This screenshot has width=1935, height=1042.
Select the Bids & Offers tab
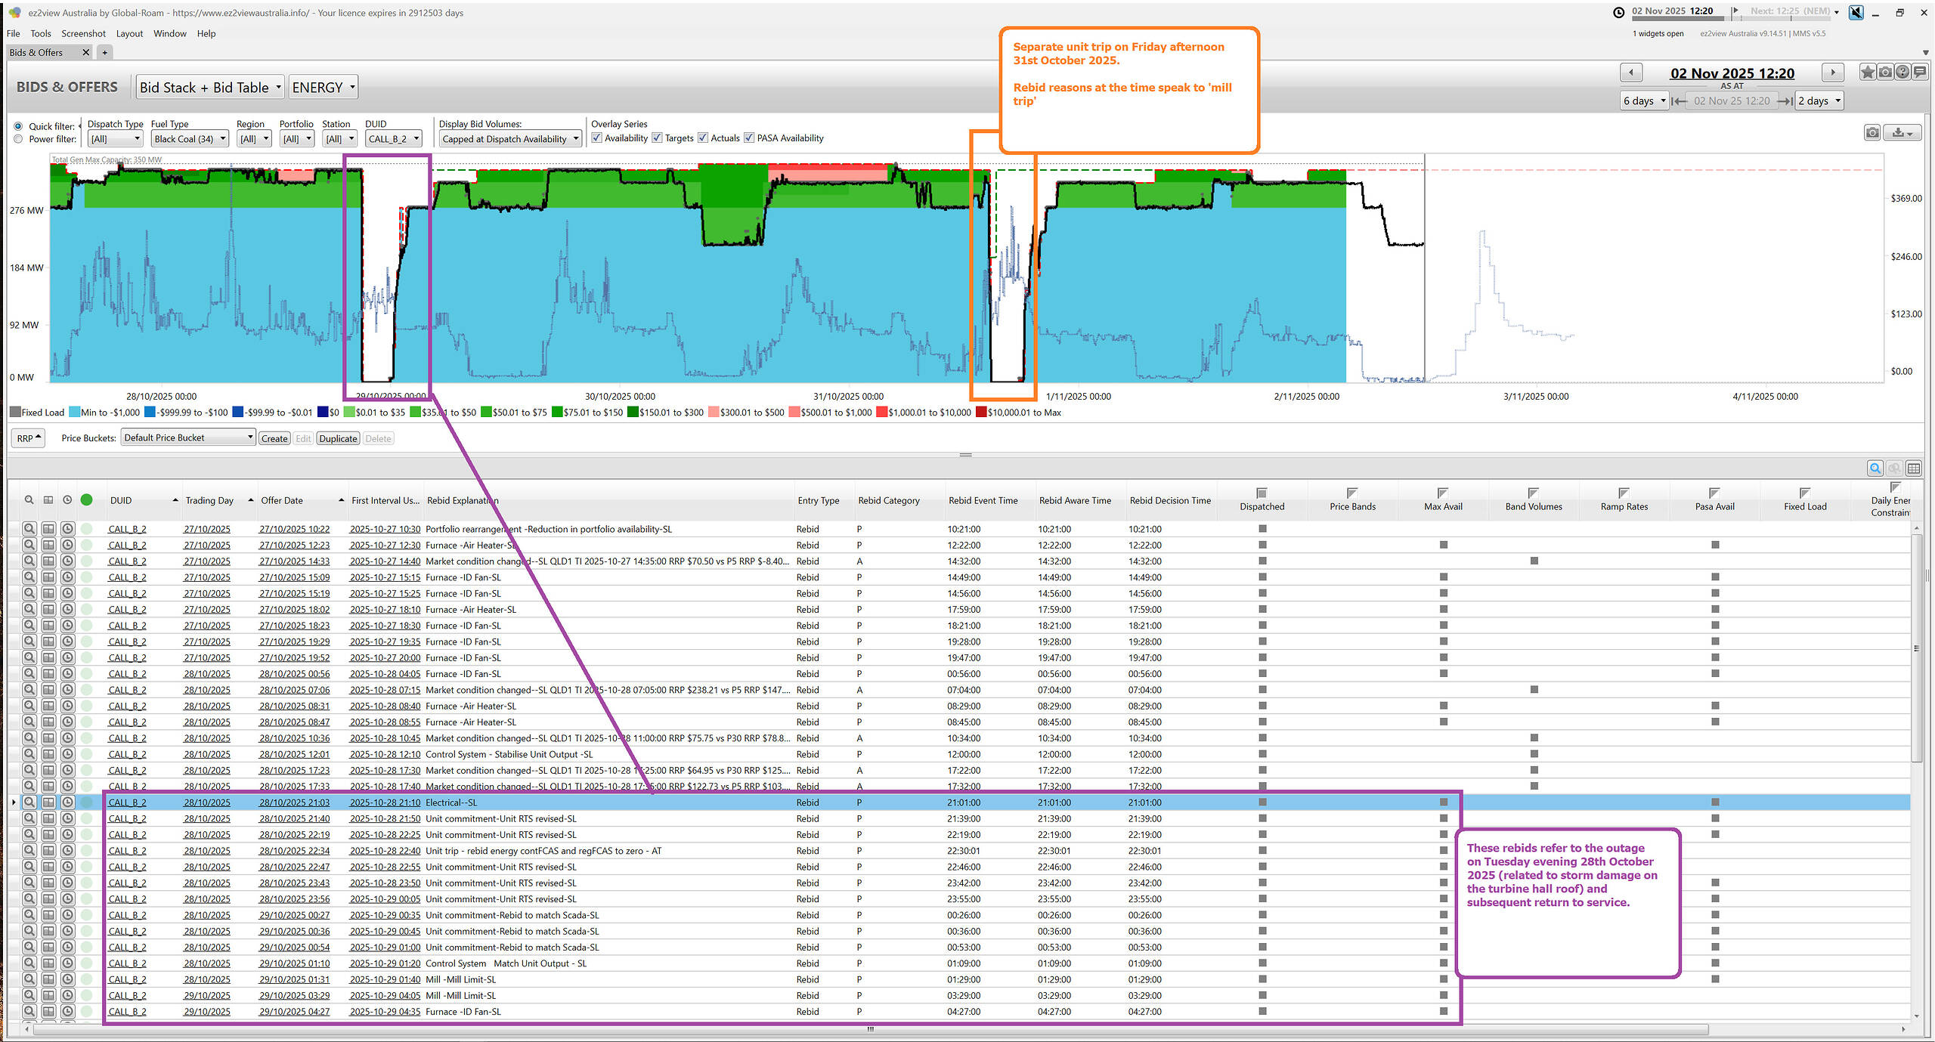pyautogui.click(x=36, y=52)
